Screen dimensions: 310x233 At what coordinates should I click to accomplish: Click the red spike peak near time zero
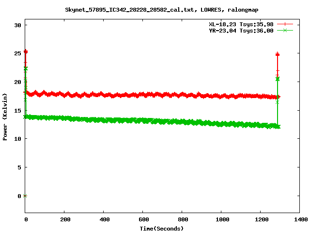pyautogui.click(x=26, y=52)
